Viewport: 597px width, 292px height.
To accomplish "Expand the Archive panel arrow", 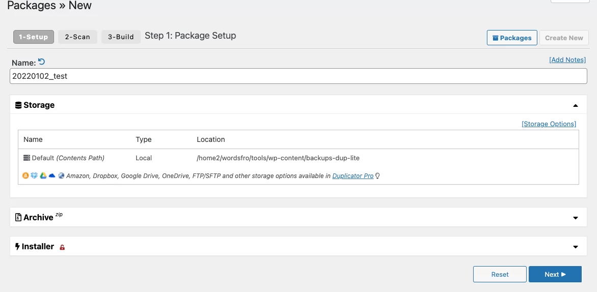I will [x=576, y=218].
